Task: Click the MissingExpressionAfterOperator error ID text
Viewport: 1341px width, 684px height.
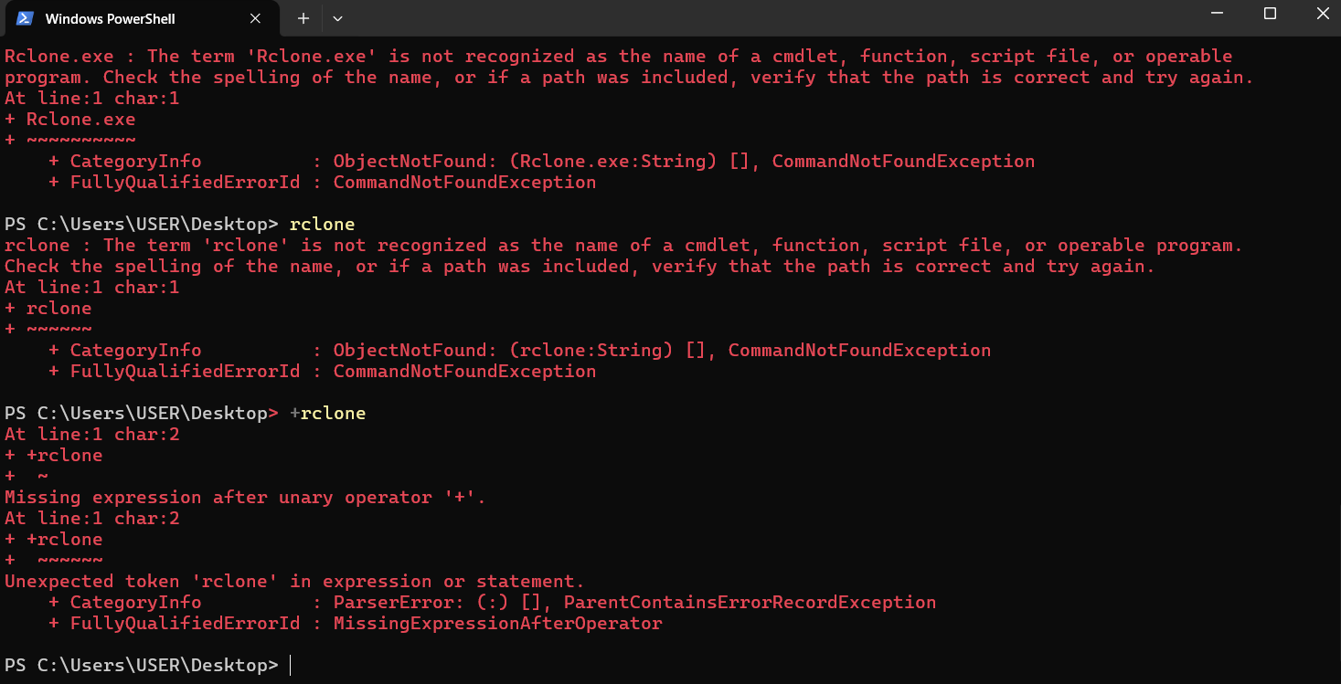Action: (497, 624)
